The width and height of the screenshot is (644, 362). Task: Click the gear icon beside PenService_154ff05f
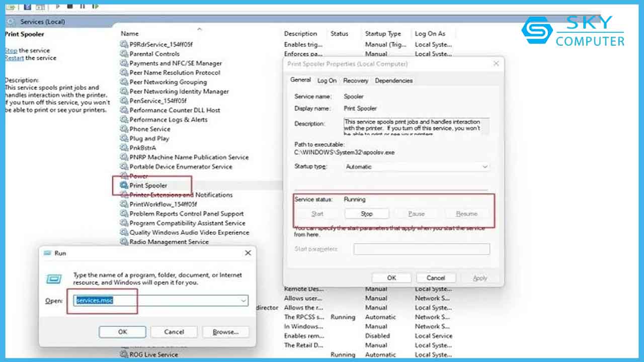(x=124, y=101)
